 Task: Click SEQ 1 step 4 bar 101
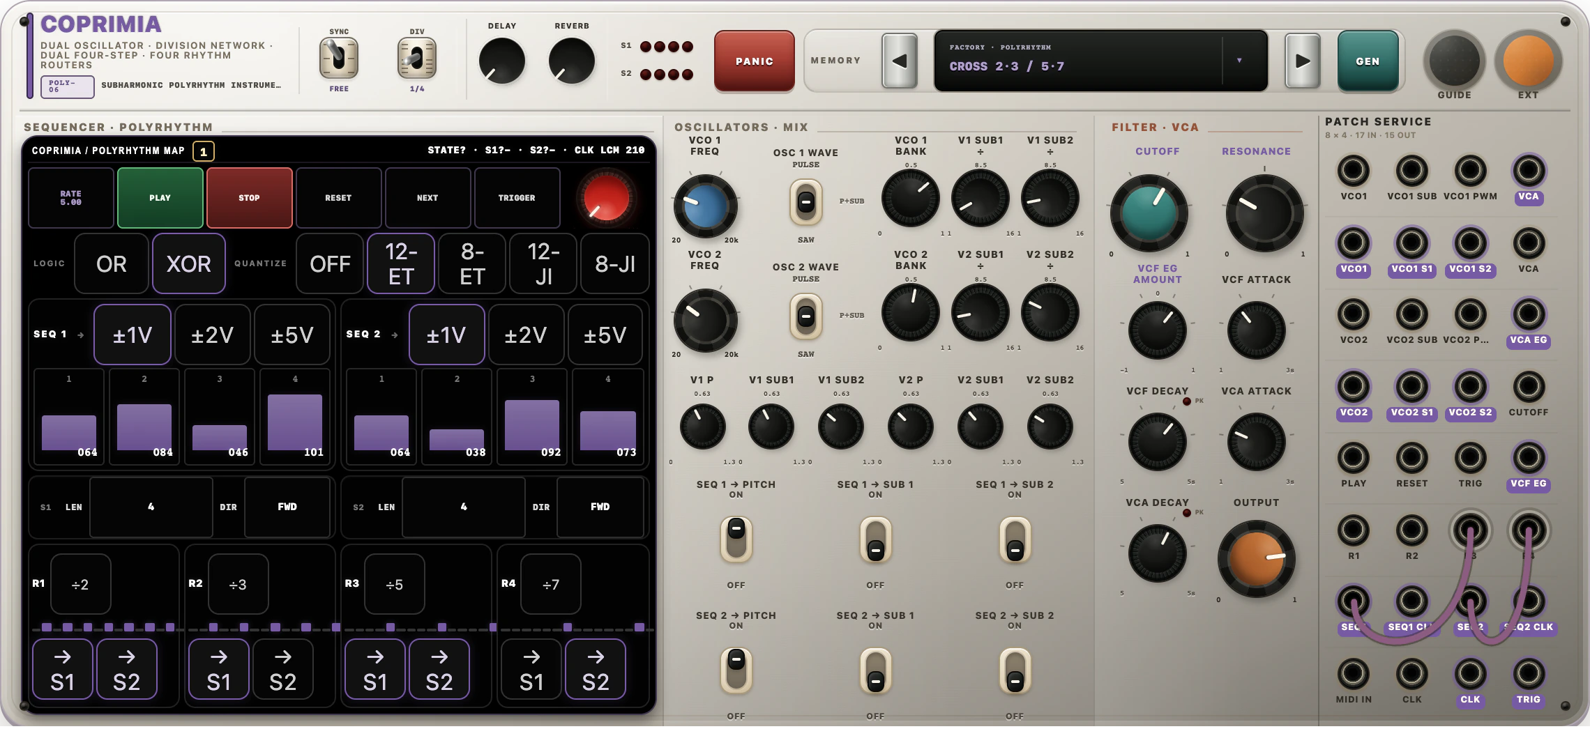click(x=295, y=417)
